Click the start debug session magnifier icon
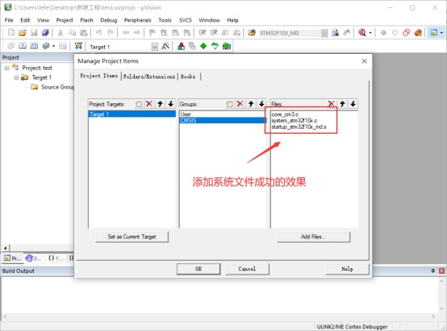 362,33
